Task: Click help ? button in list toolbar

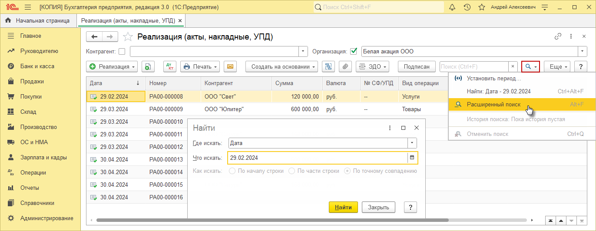Action: pos(581,66)
